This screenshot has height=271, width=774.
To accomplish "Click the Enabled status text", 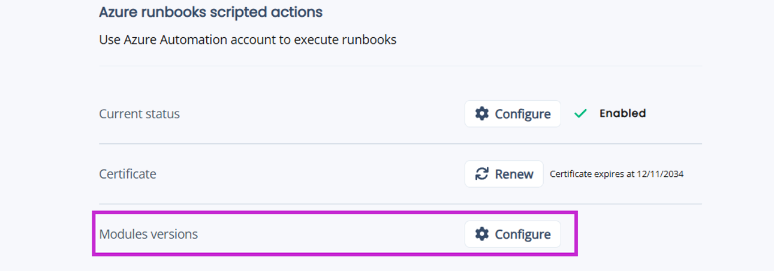I will 622,113.
